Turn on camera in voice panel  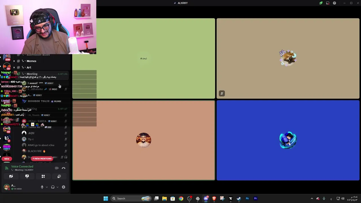(x=11, y=176)
